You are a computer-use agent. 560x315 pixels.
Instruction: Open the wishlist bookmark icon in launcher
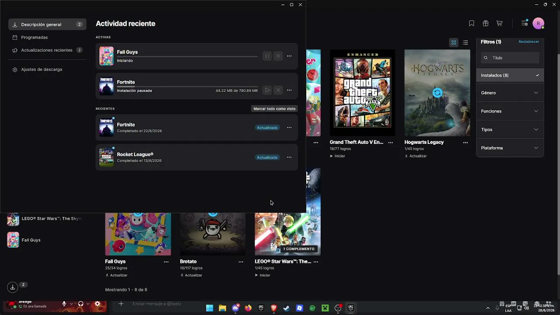(x=472, y=24)
